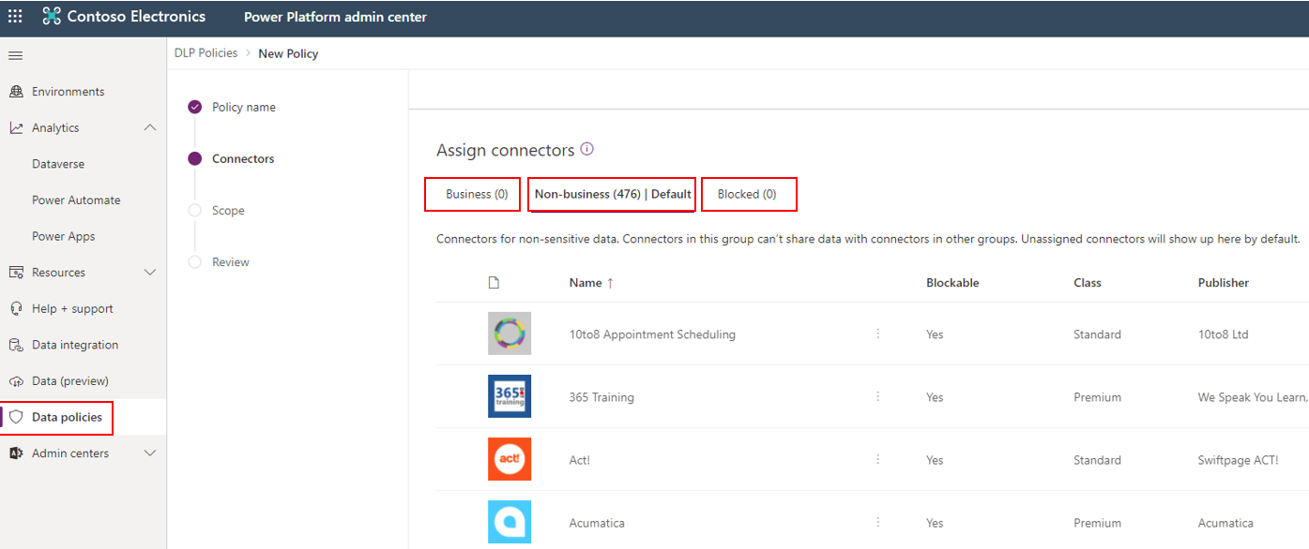Expand the Resources section chevron
Viewport: 1309px width, 549px height.
(x=150, y=273)
